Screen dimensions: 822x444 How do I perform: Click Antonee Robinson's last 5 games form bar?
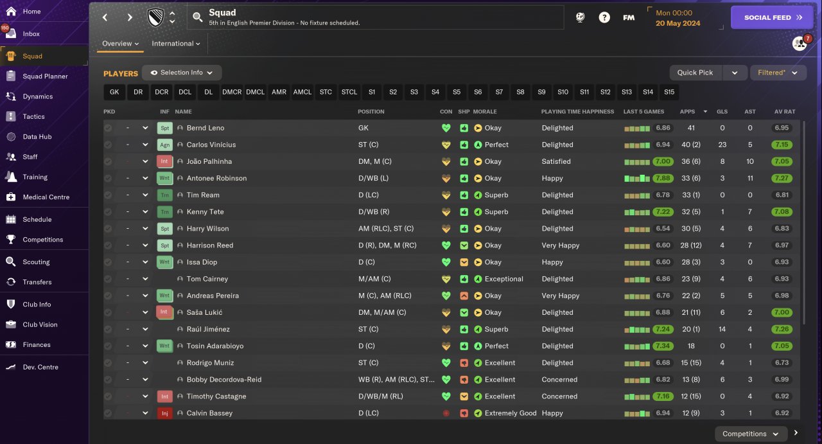(x=637, y=178)
